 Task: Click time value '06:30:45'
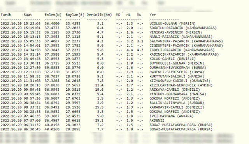click(32, 129)
